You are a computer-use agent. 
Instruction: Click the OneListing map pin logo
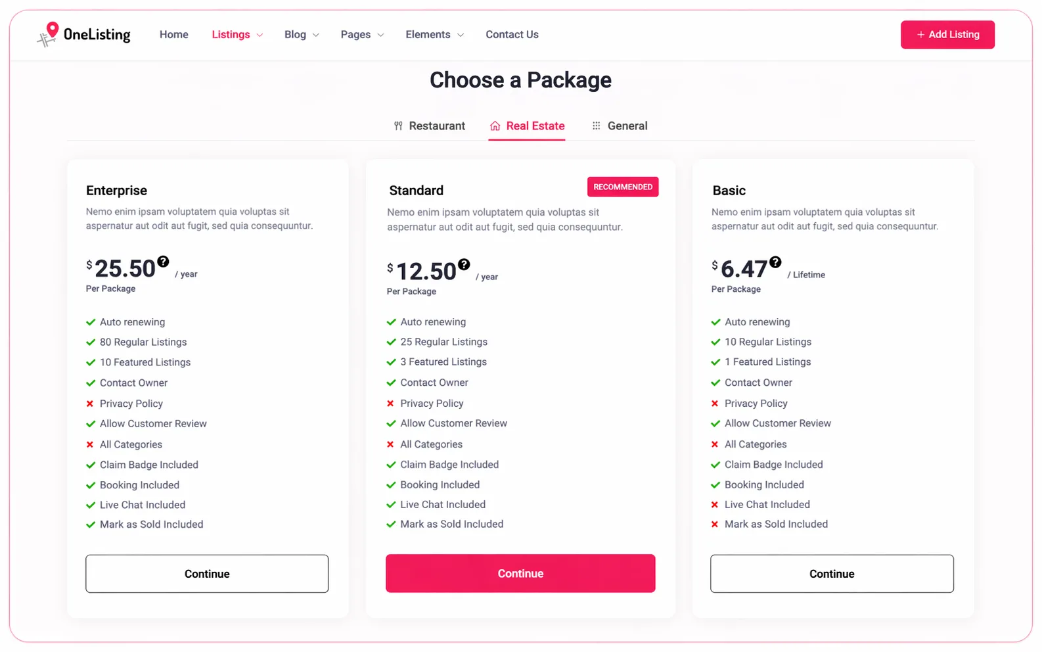coord(48,34)
